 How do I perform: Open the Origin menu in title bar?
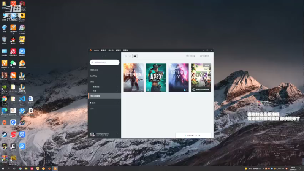[97, 50]
